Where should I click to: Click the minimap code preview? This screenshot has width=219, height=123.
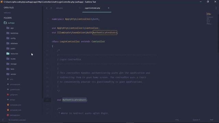point(209,18)
